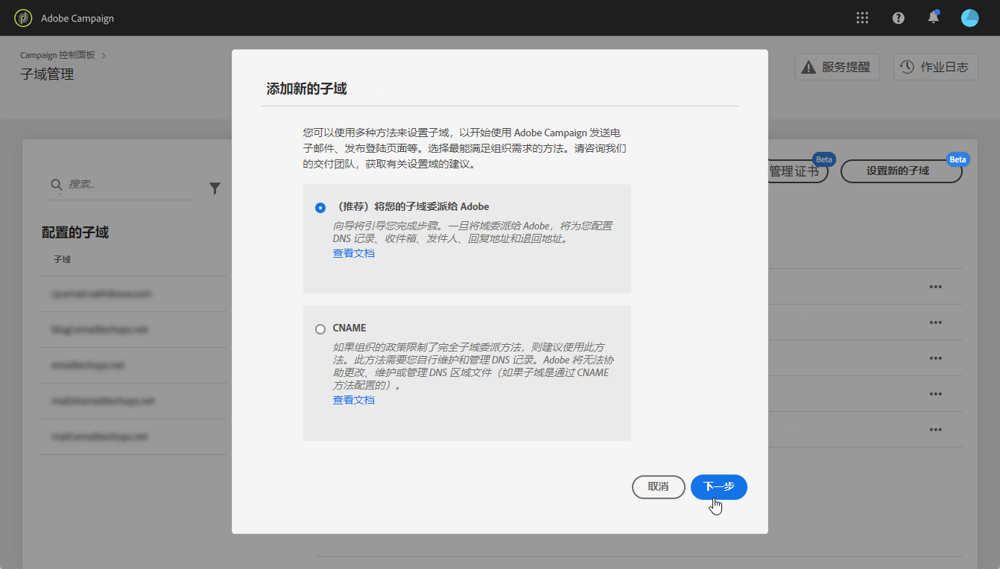Viewport: 1000px width, 569px height.
Task: Select the CNAME radio option
Action: (x=320, y=329)
